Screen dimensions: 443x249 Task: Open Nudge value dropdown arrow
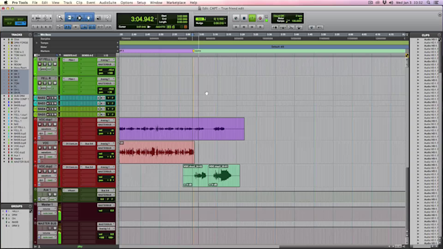225,23
